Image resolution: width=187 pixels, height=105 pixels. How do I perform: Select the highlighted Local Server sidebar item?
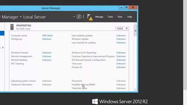(x=2, y=33)
